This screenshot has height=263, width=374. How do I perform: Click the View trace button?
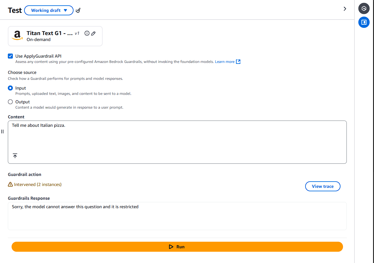coord(323,186)
